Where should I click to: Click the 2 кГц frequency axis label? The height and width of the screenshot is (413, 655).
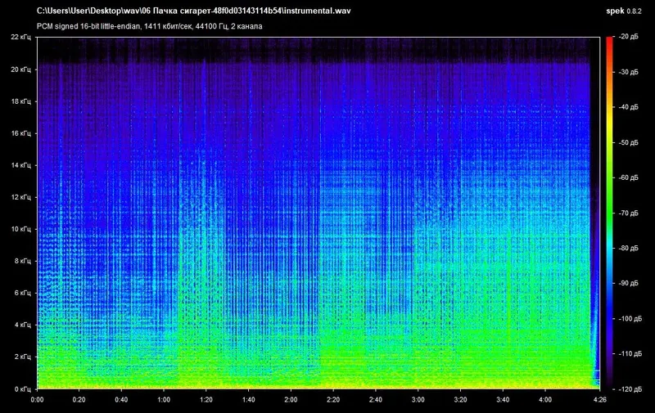[23, 357]
